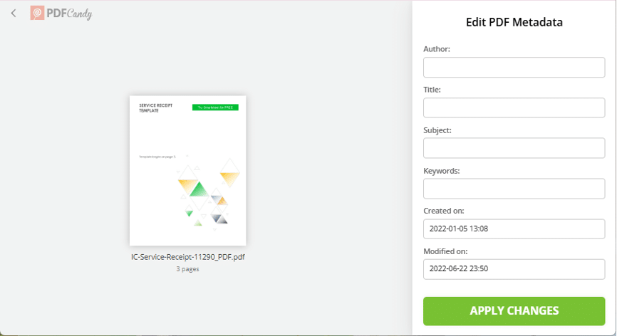Click the pink PDF Candy lollipop logo icon

coord(37,13)
